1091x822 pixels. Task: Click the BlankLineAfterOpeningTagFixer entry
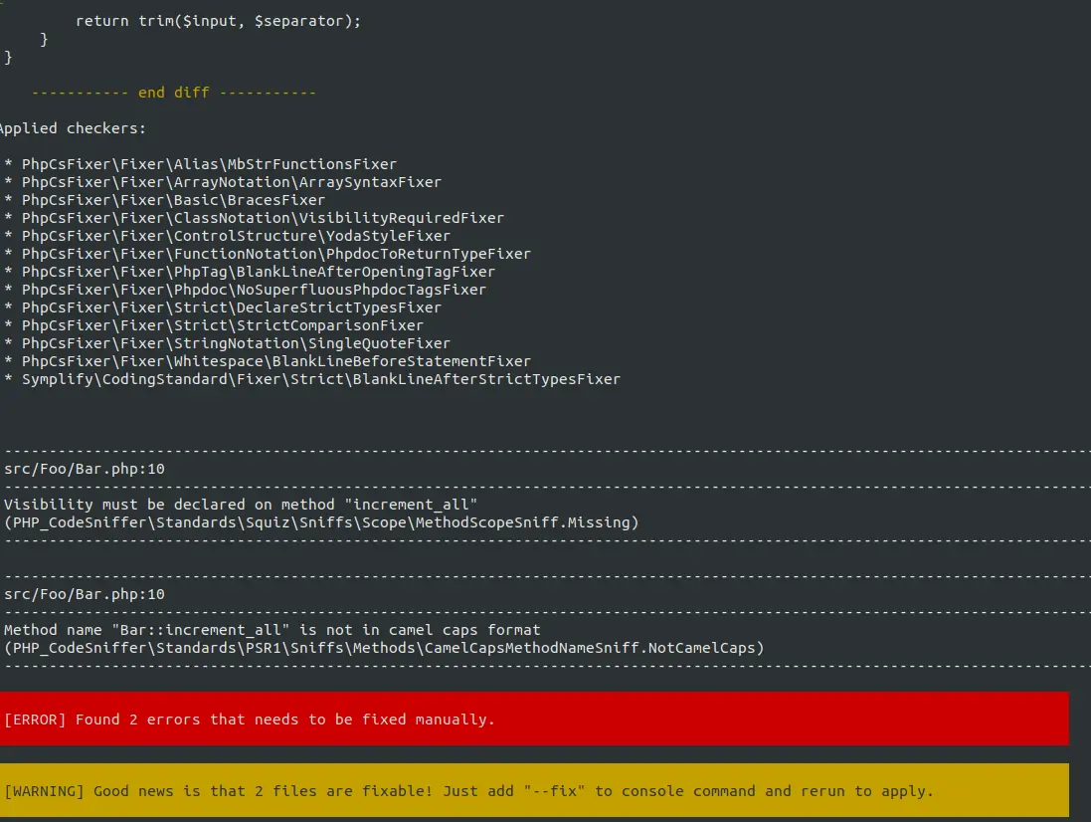(x=249, y=271)
